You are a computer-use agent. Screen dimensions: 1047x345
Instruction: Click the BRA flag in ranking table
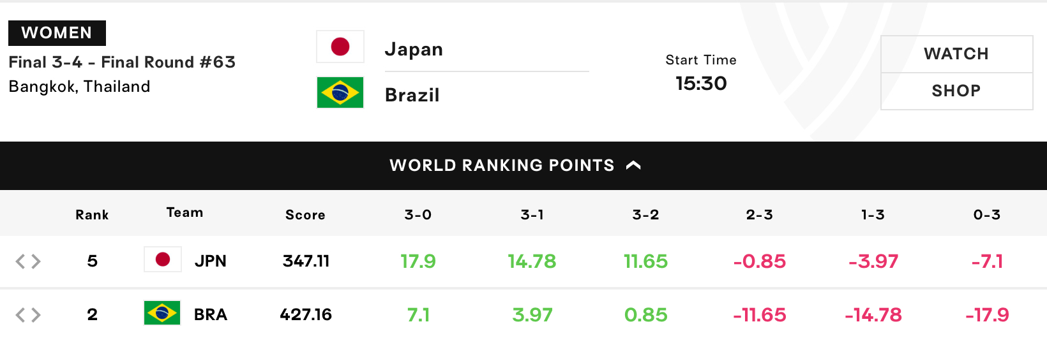163,313
